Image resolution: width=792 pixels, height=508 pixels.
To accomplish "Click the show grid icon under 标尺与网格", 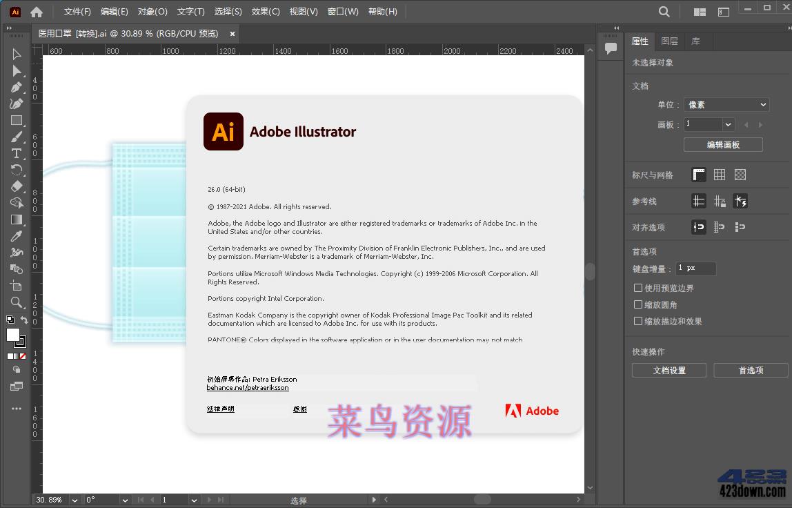I will click(719, 175).
